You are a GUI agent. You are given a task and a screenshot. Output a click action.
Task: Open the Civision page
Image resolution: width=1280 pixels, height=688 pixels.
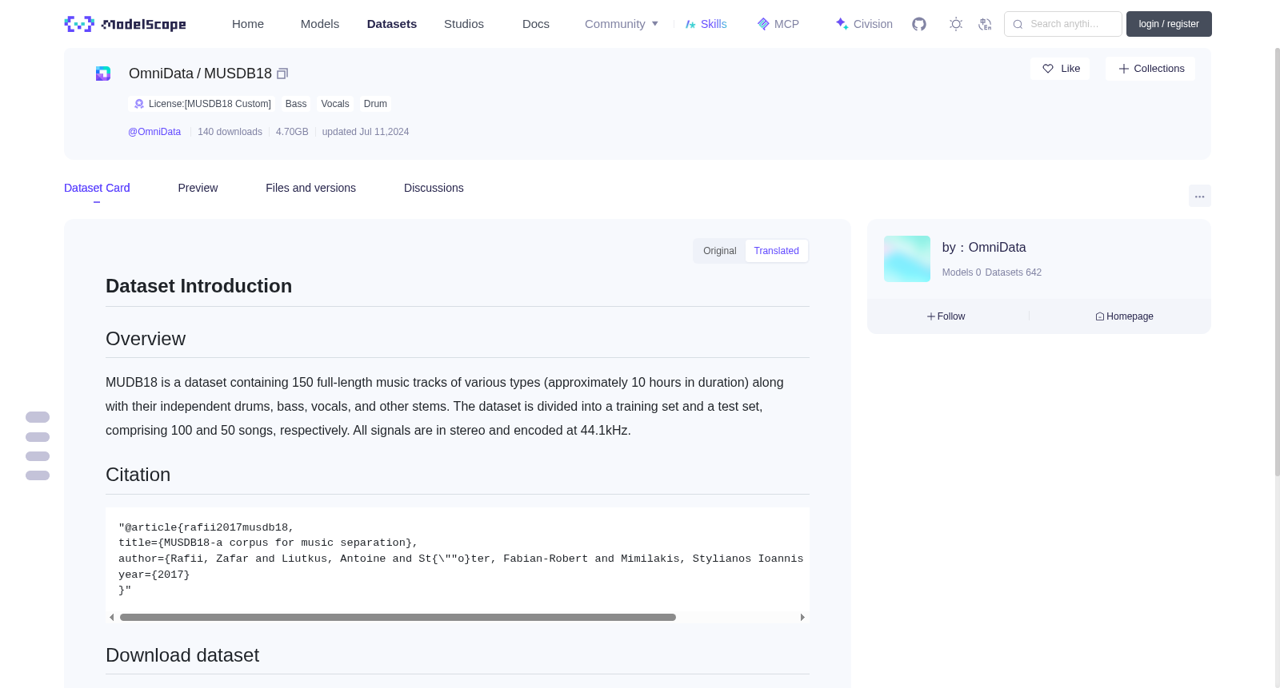tap(864, 24)
